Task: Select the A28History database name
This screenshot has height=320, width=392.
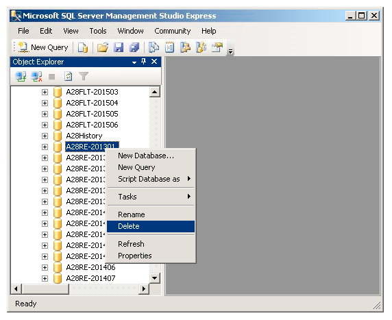Action: tap(84, 136)
